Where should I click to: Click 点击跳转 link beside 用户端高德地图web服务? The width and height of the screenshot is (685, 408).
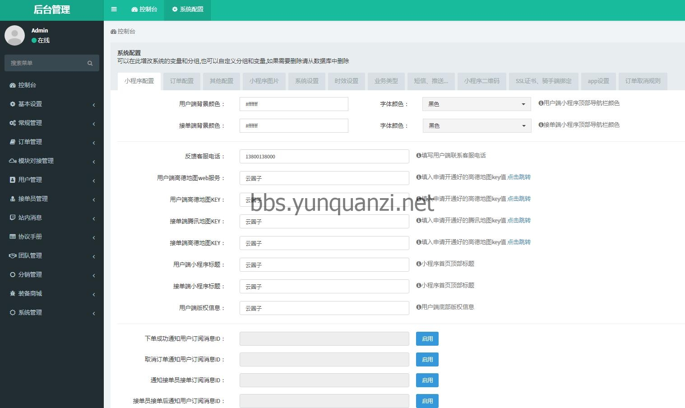[518, 177]
